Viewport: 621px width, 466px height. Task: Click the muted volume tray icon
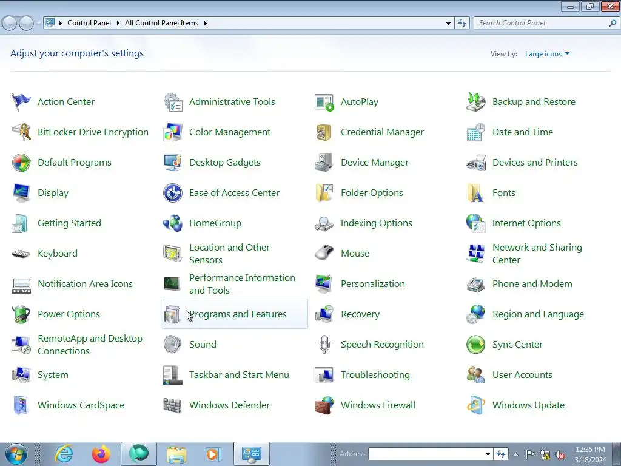(x=560, y=455)
